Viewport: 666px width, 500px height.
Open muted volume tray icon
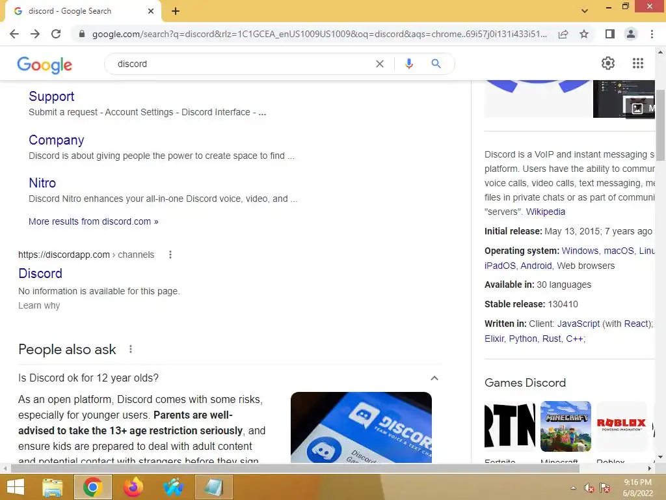589,488
